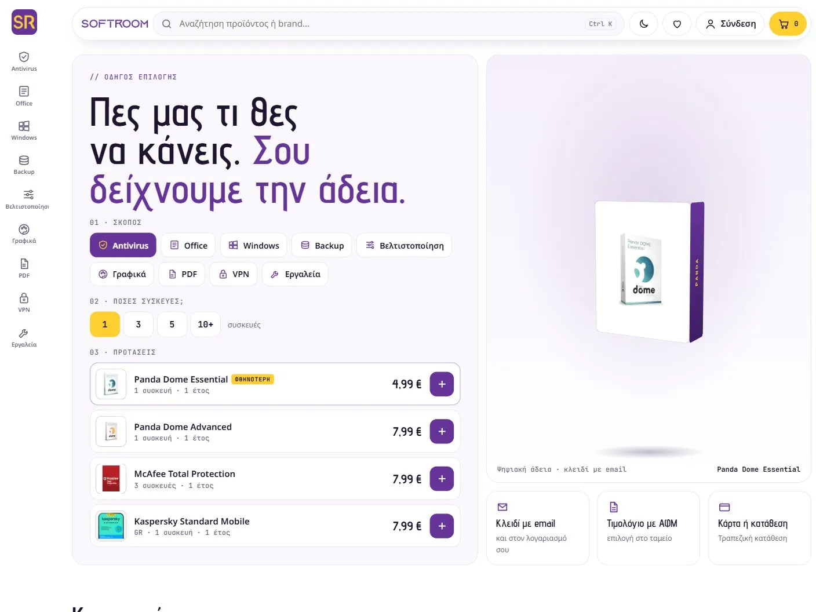Viewport: 816px width, 612px height.
Task: Select the Εργαλεία purpose chip
Action: [x=295, y=274]
